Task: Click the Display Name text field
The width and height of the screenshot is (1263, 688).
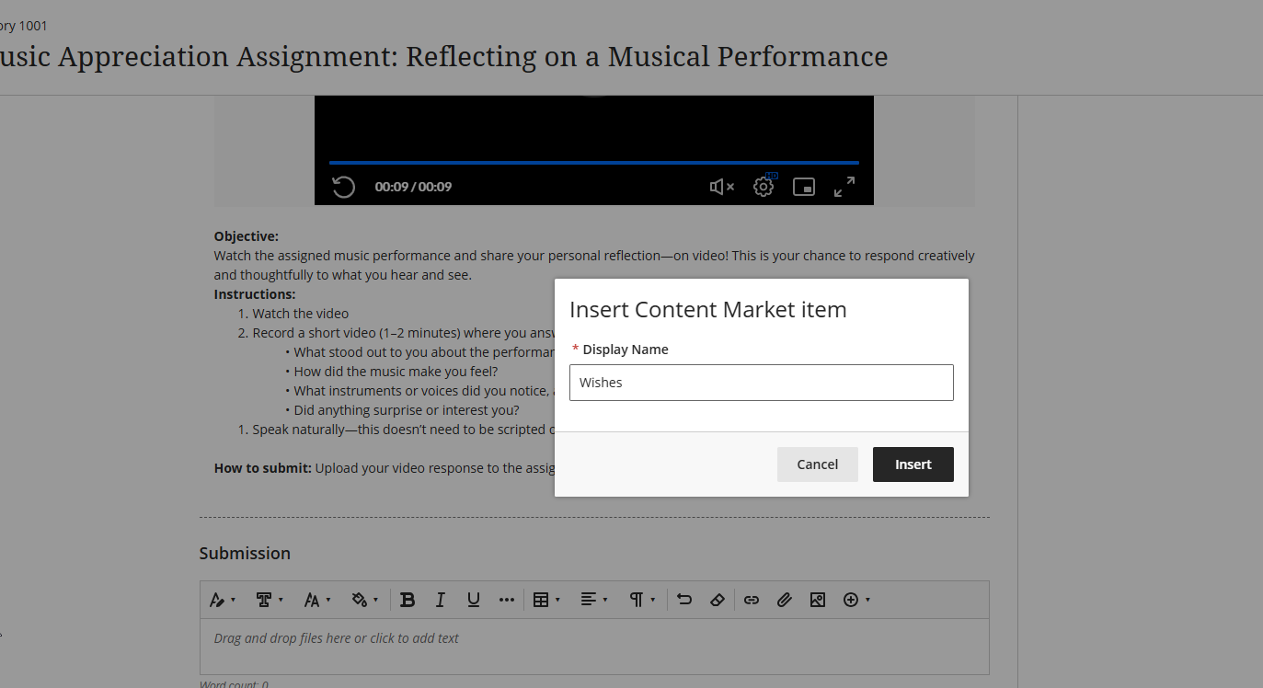Action: point(761,383)
